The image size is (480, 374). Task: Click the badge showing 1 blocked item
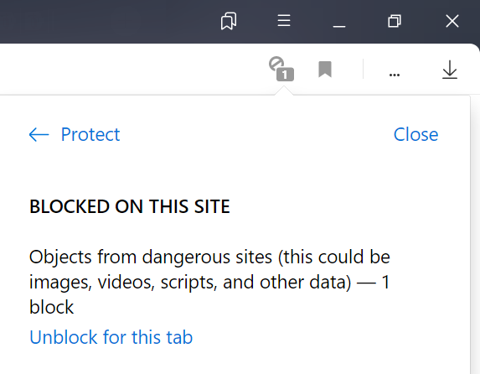pyautogui.click(x=285, y=75)
